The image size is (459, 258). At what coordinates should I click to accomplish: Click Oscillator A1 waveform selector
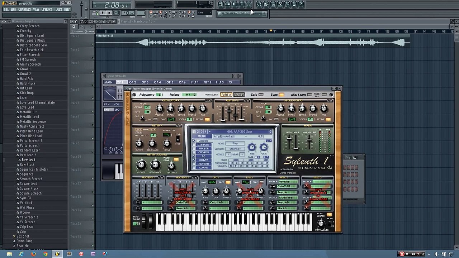171,119
